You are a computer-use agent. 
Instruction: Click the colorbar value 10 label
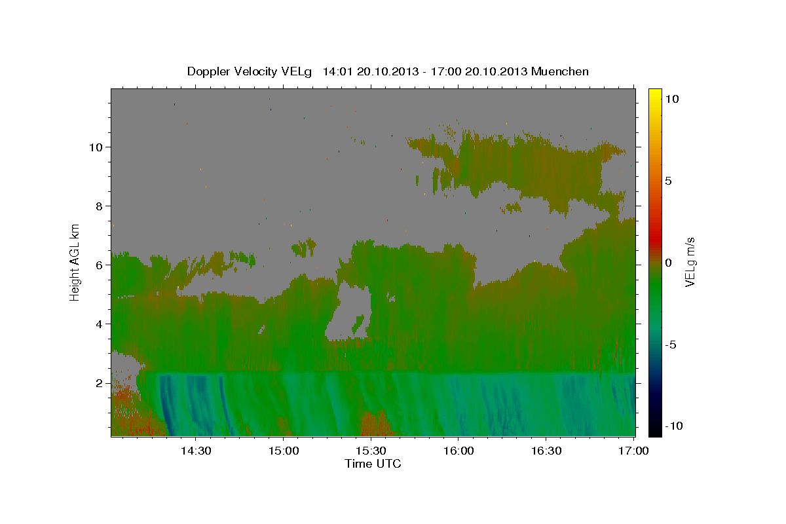(x=671, y=98)
